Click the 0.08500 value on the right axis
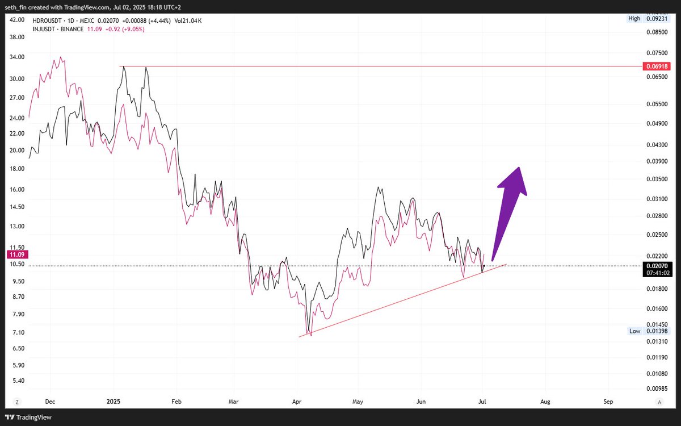Screen dimensions: 681x426 click(658, 32)
